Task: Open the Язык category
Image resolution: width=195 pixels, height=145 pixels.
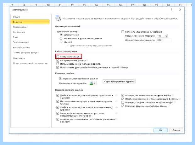Action: point(15,37)
